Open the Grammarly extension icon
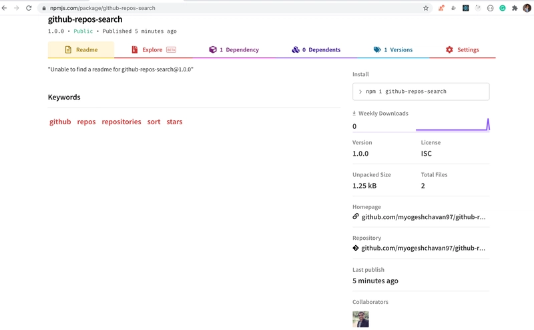 coord(503,8)
